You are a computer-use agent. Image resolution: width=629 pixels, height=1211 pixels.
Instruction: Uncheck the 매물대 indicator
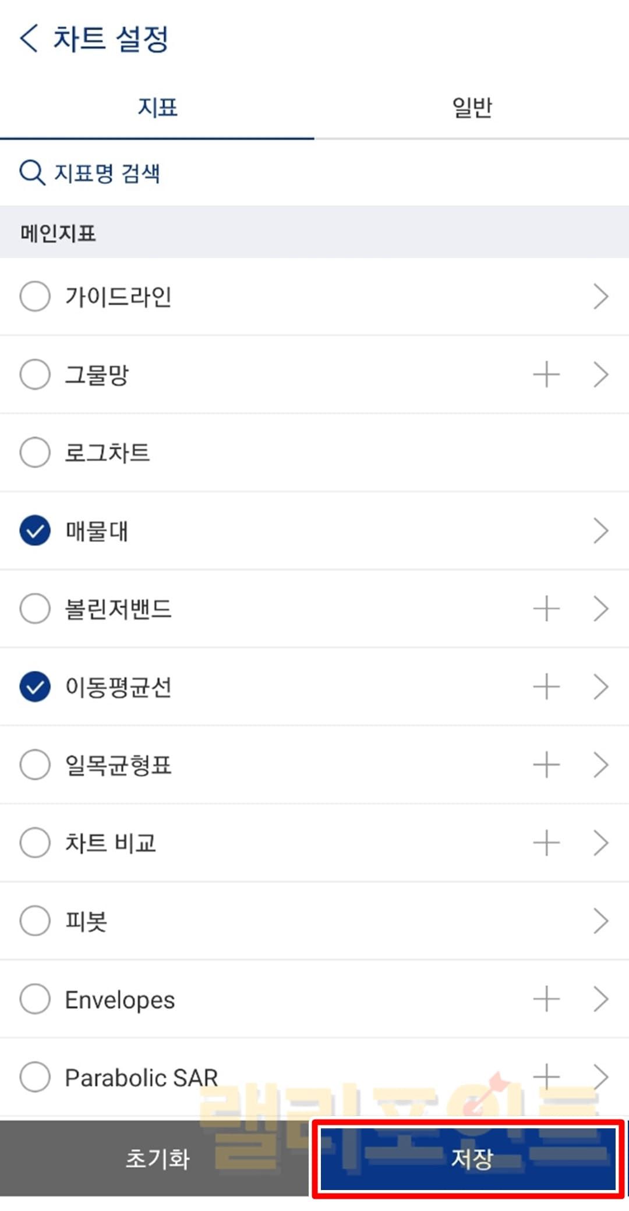click(x=35, y=530)
